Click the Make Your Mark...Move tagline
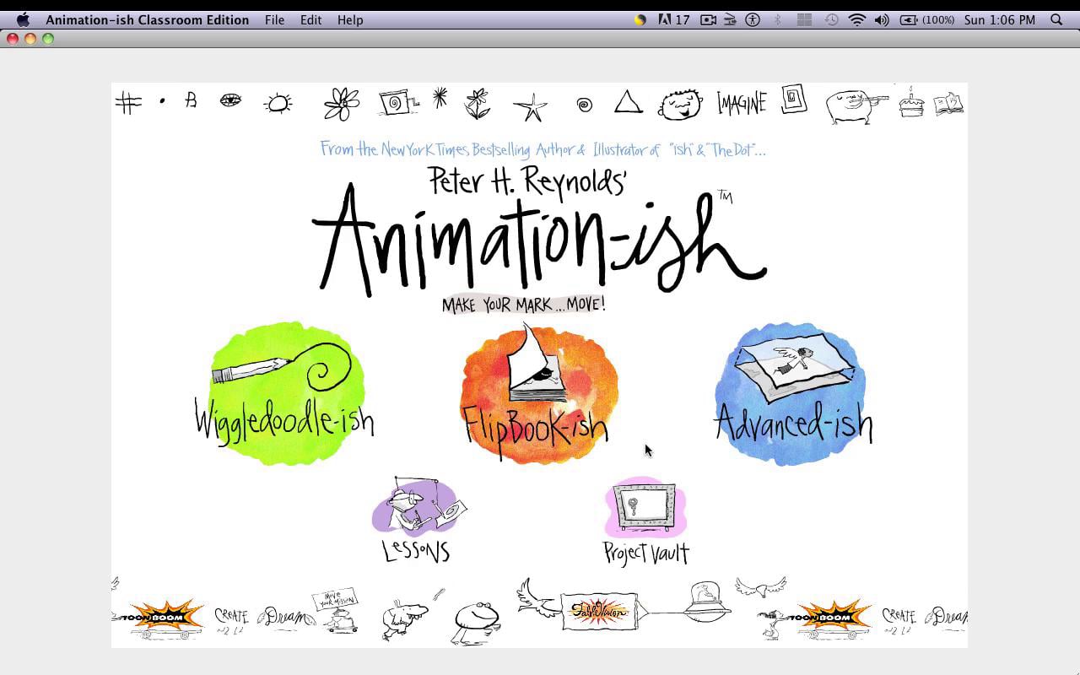Viewport: 1080px width, 675px height. point(523,305)
